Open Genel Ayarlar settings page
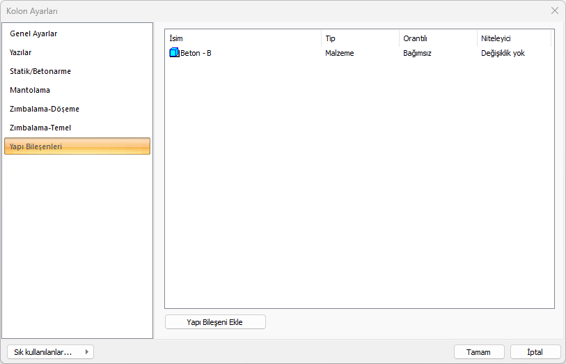The image size is (566, 364). click(x=77, y=33)
